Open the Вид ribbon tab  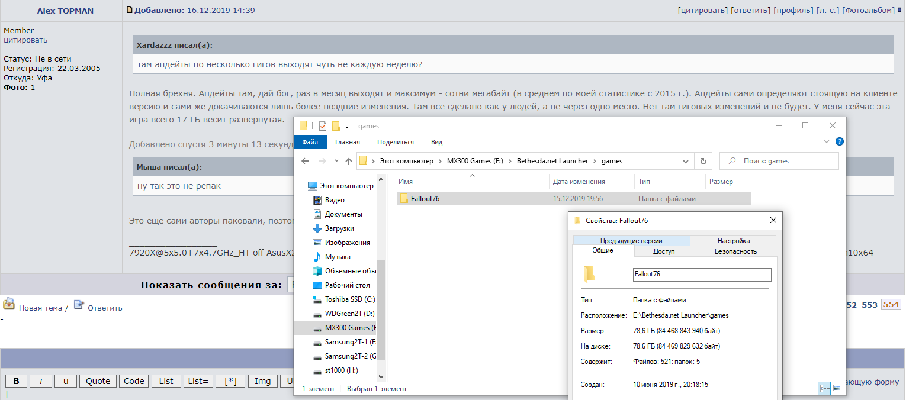(437, 142)
